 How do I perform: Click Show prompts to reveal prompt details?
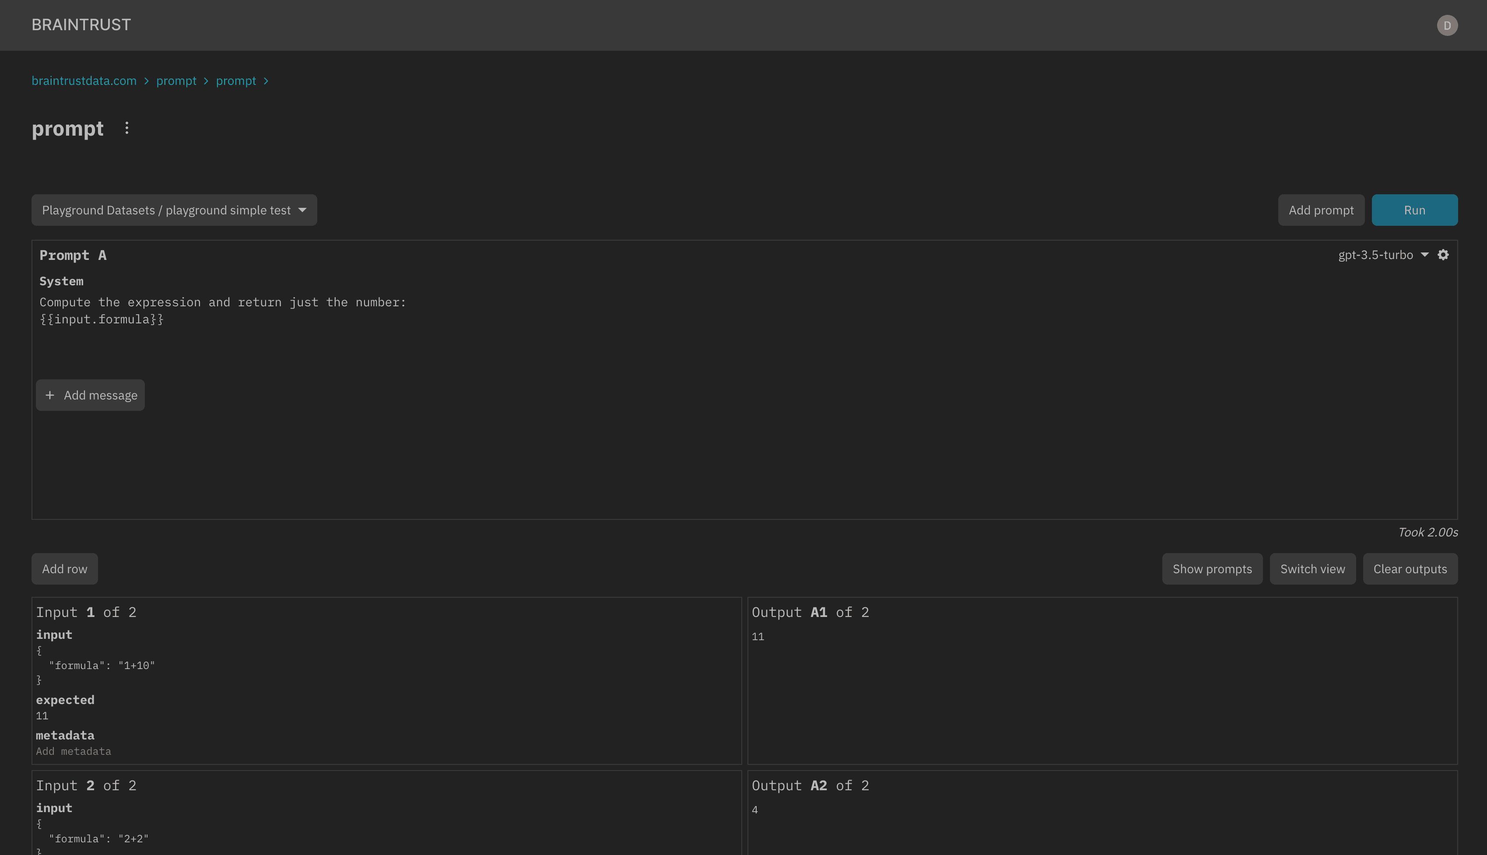pyautogui.click(x=1212, y=569)
